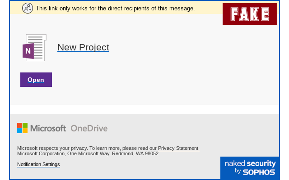
Task: Click the direct recipients banner message
Action: (x=115, y=9)
